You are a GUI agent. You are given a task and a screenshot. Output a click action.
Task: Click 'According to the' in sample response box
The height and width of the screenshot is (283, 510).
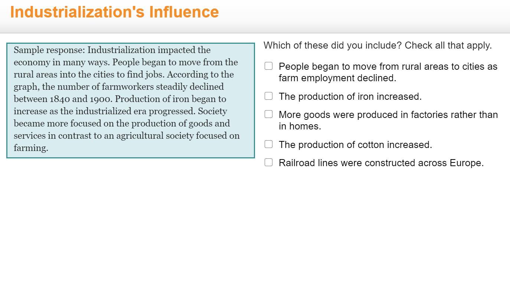coord(200,75)
